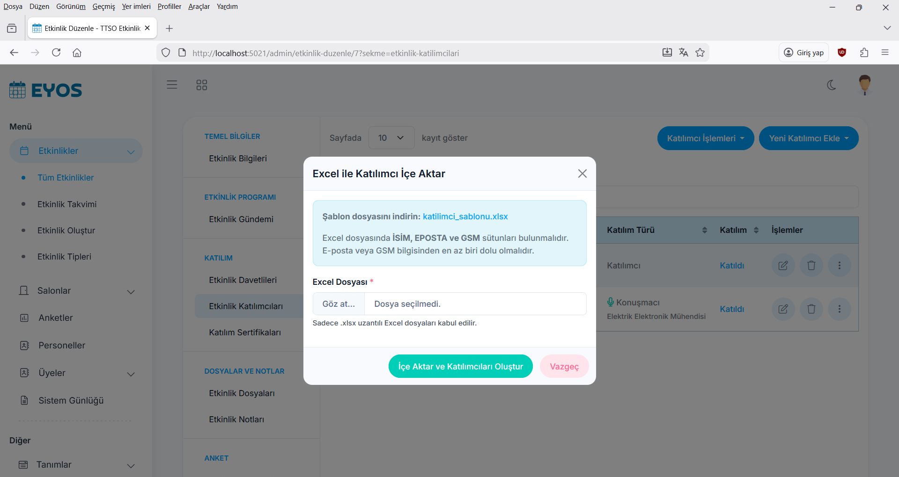Screen dimensions: 899x477
Task: Click the hamburger menu icon
Action: (172, 85)
